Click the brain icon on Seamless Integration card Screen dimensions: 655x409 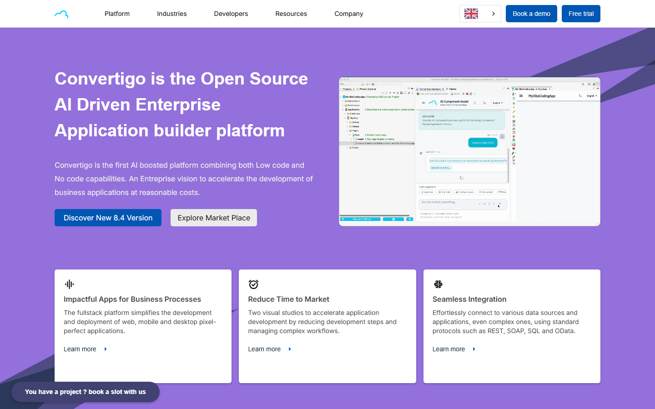tap(438, 284)
